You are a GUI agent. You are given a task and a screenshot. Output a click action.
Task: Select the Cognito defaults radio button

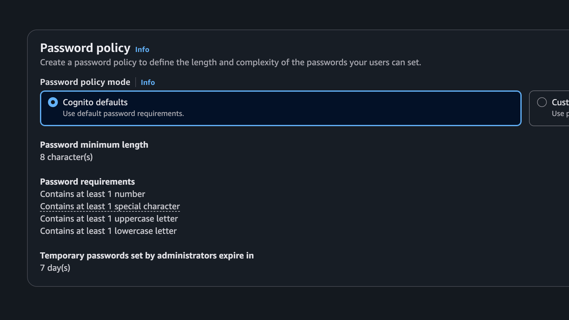[x=53, y=102]
